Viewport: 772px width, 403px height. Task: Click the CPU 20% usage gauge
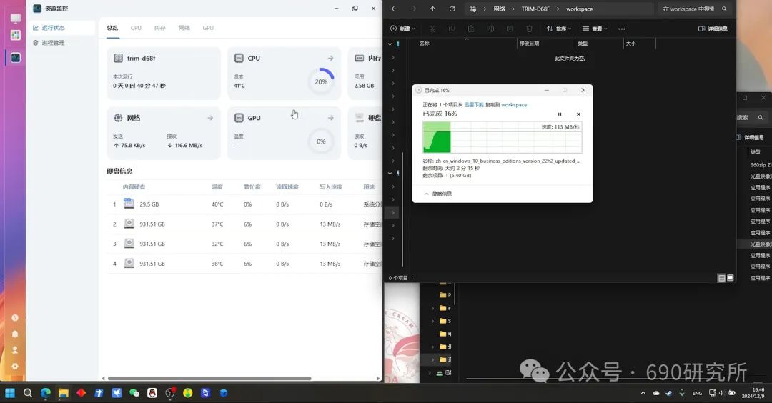[x=321, y=81]
